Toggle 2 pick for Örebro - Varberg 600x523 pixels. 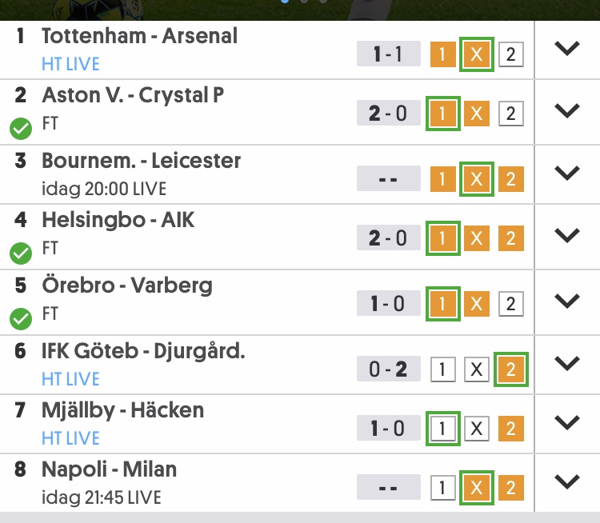(511, 304)
